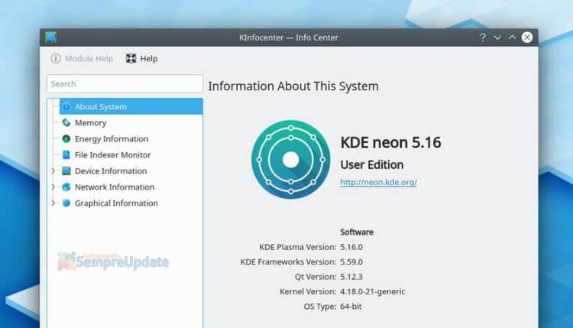Viewport: 573px width, 328px height.
Task: Maximize the window with the up chevron
Action: 513,37
